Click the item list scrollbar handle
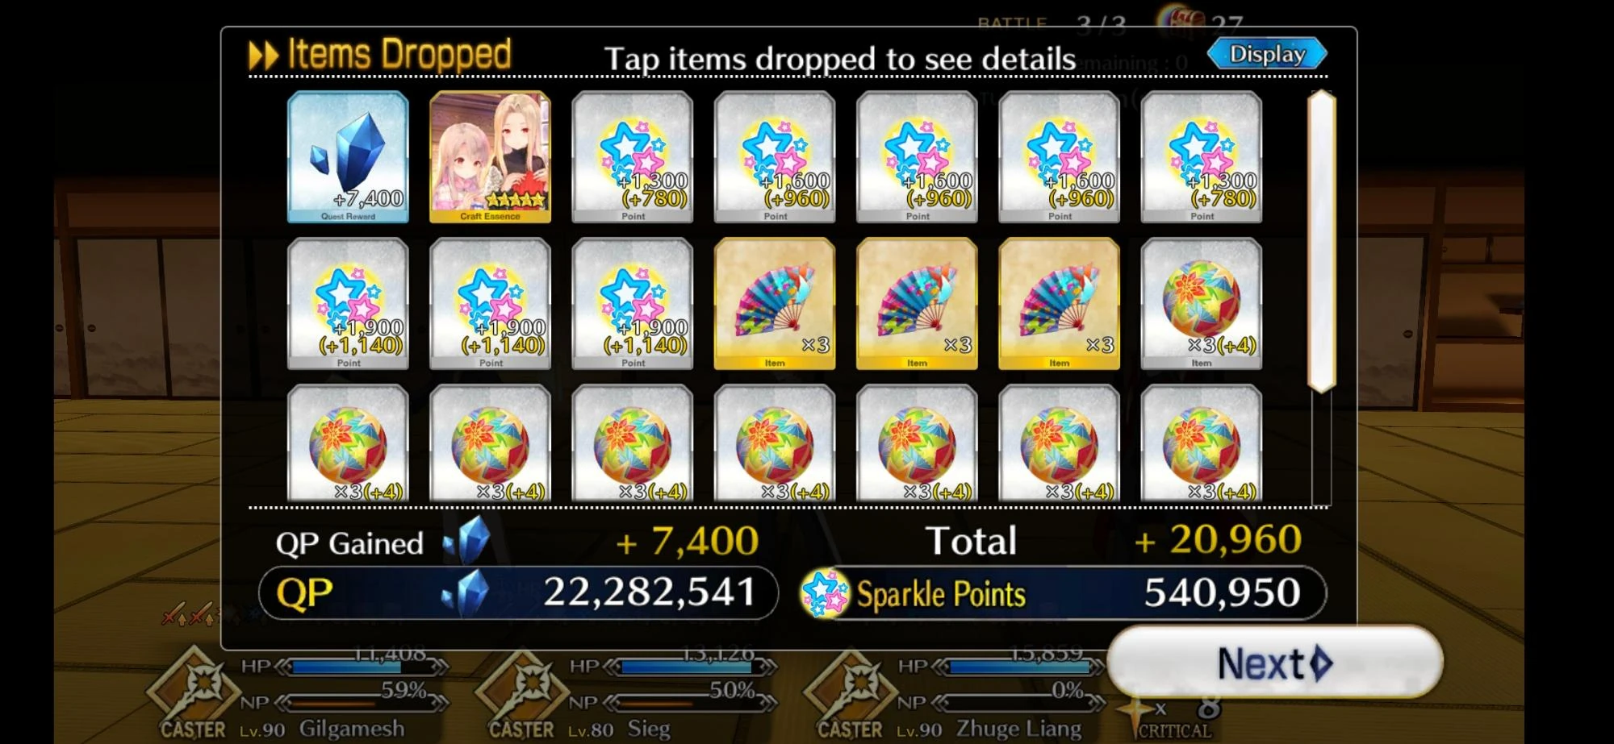1614x744 pixels. pyautogui.click(x=1322, y=241)
